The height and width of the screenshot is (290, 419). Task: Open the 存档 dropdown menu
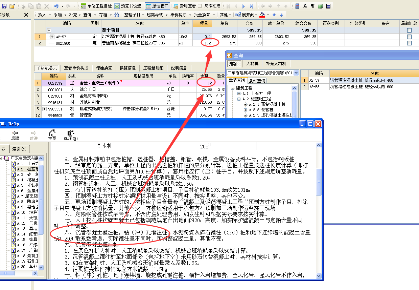coord(105,15)
